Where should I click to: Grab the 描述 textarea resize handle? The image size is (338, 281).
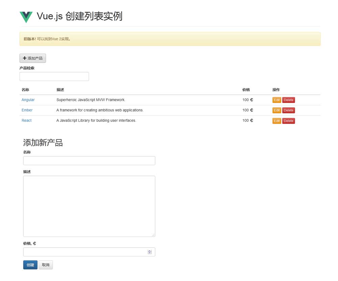153,235
